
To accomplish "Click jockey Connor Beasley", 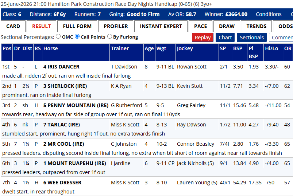I will (196, 144).
